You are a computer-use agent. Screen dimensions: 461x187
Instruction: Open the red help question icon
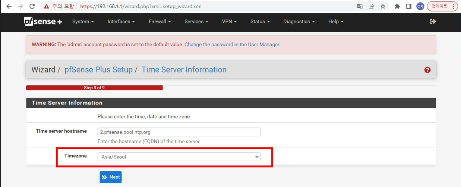pos(427,70)
